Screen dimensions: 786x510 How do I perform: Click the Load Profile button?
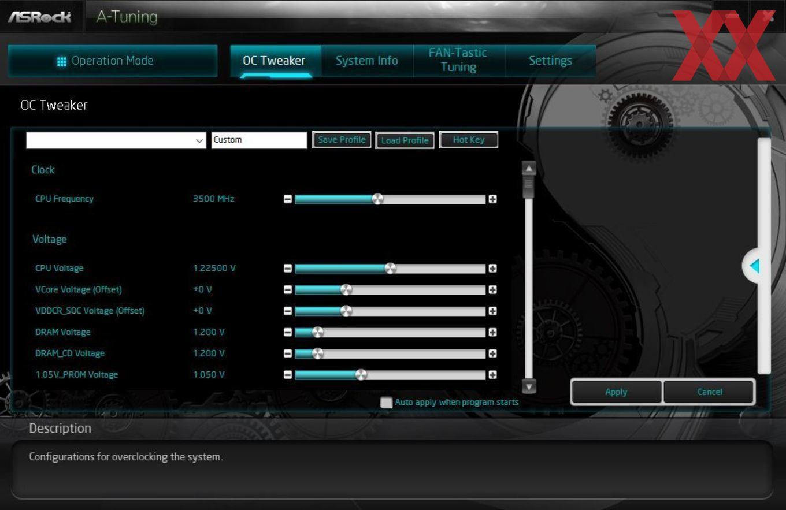405,140
